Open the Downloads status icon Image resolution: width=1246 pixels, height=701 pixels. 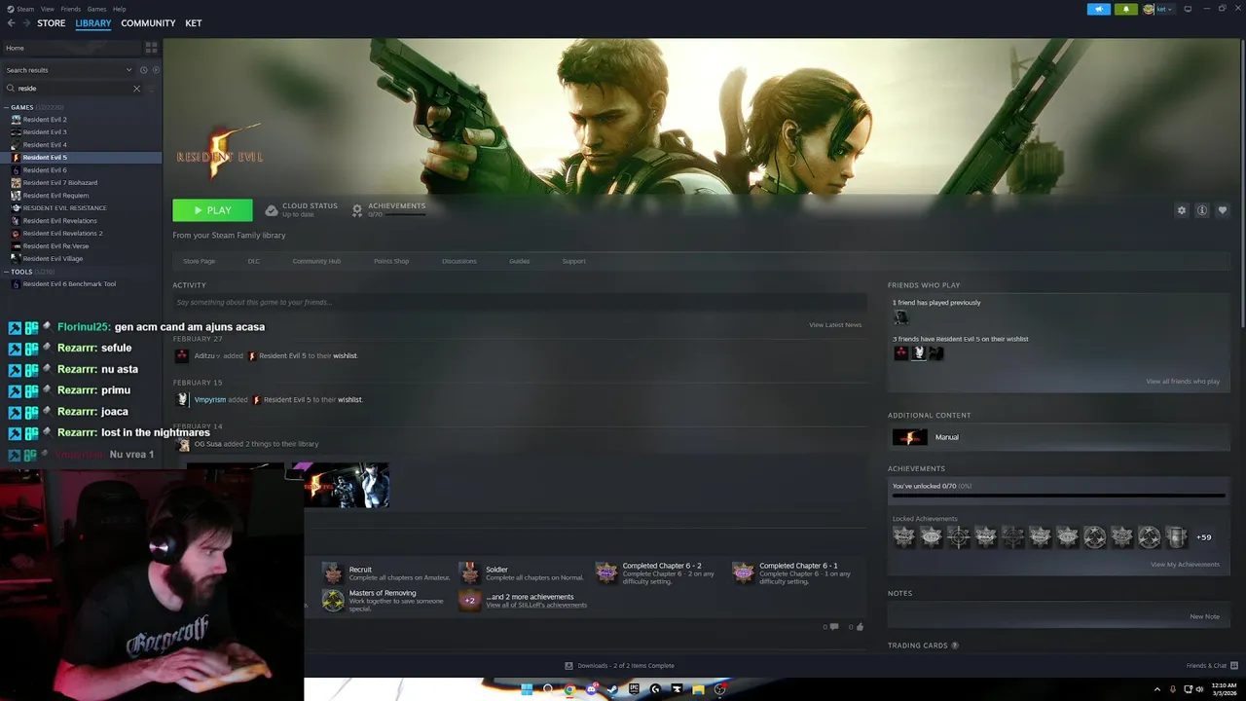[x=568, y=666]
